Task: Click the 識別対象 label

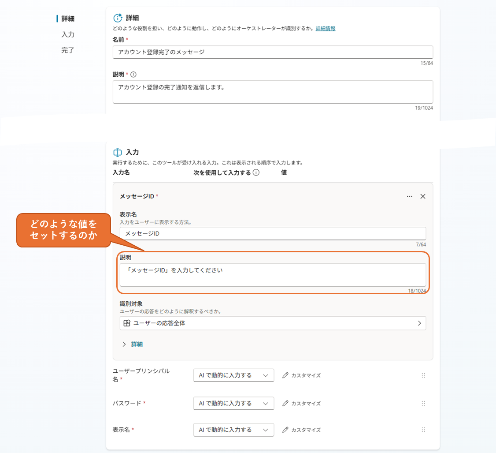Action: pyautogui.click(x=131, y=304)
